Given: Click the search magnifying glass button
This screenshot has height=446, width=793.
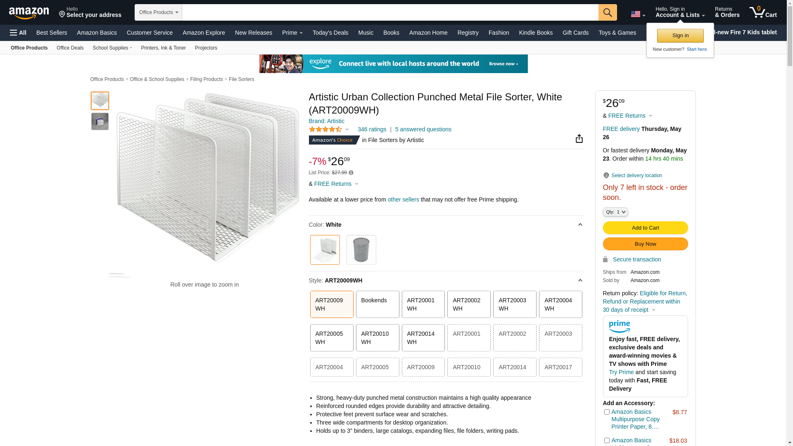Looking at the screenshot, I should pos(608,12).
